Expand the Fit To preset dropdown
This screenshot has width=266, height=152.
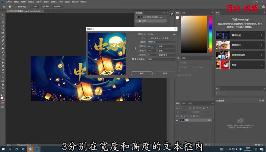[161, 42]
